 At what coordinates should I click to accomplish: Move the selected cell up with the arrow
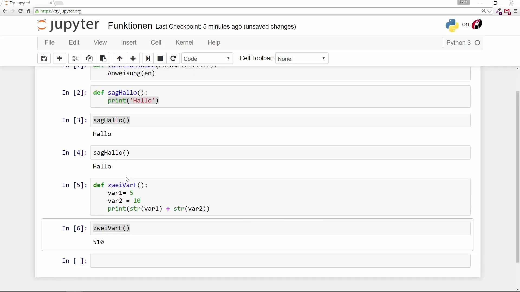pos(119,58)
